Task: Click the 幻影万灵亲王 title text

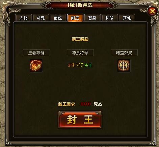Action: [x=80, y=65]
